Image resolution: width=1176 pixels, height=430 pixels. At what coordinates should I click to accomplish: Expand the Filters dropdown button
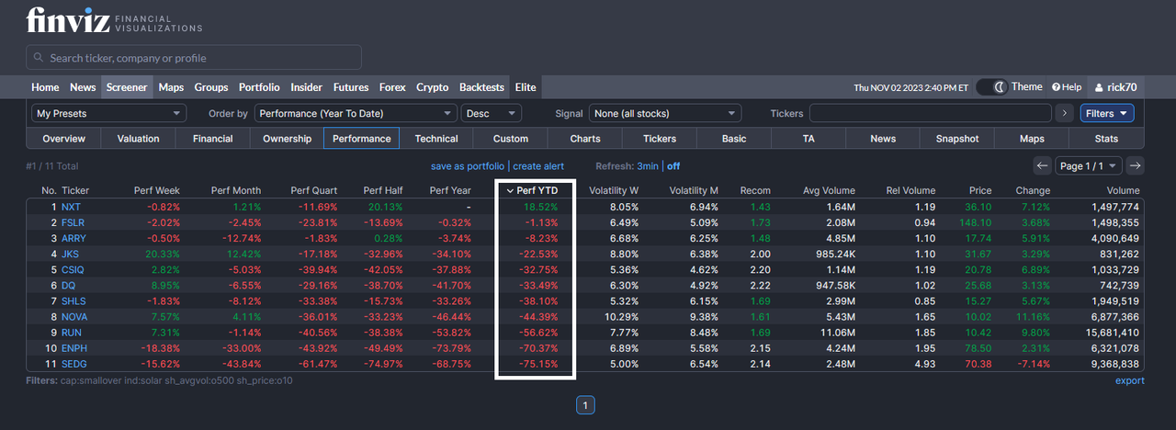(x=1107, y=113)
